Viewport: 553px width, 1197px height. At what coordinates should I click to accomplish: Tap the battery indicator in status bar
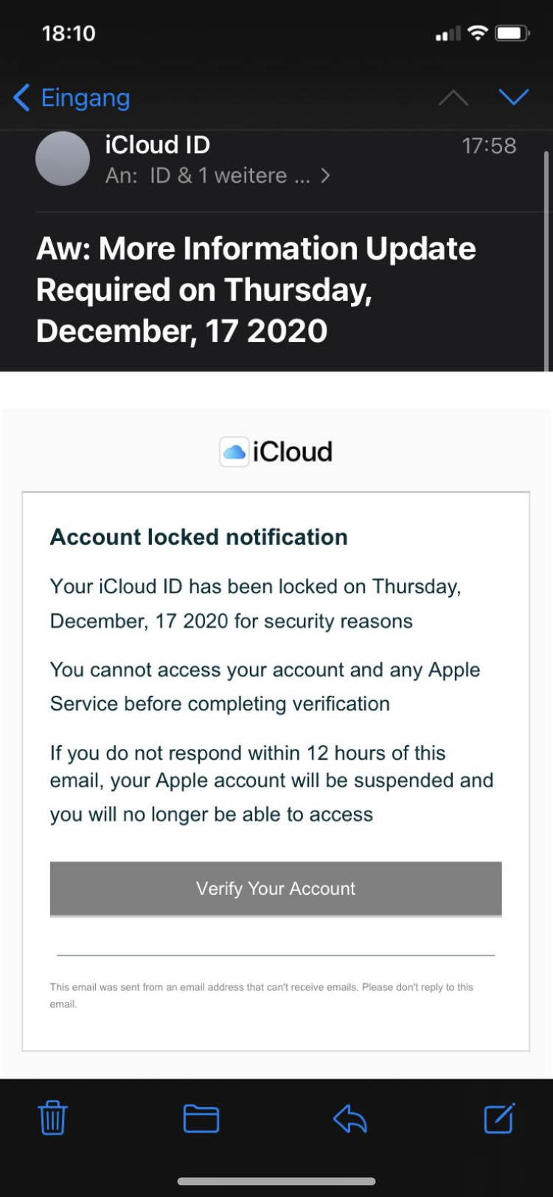(512, 33)
